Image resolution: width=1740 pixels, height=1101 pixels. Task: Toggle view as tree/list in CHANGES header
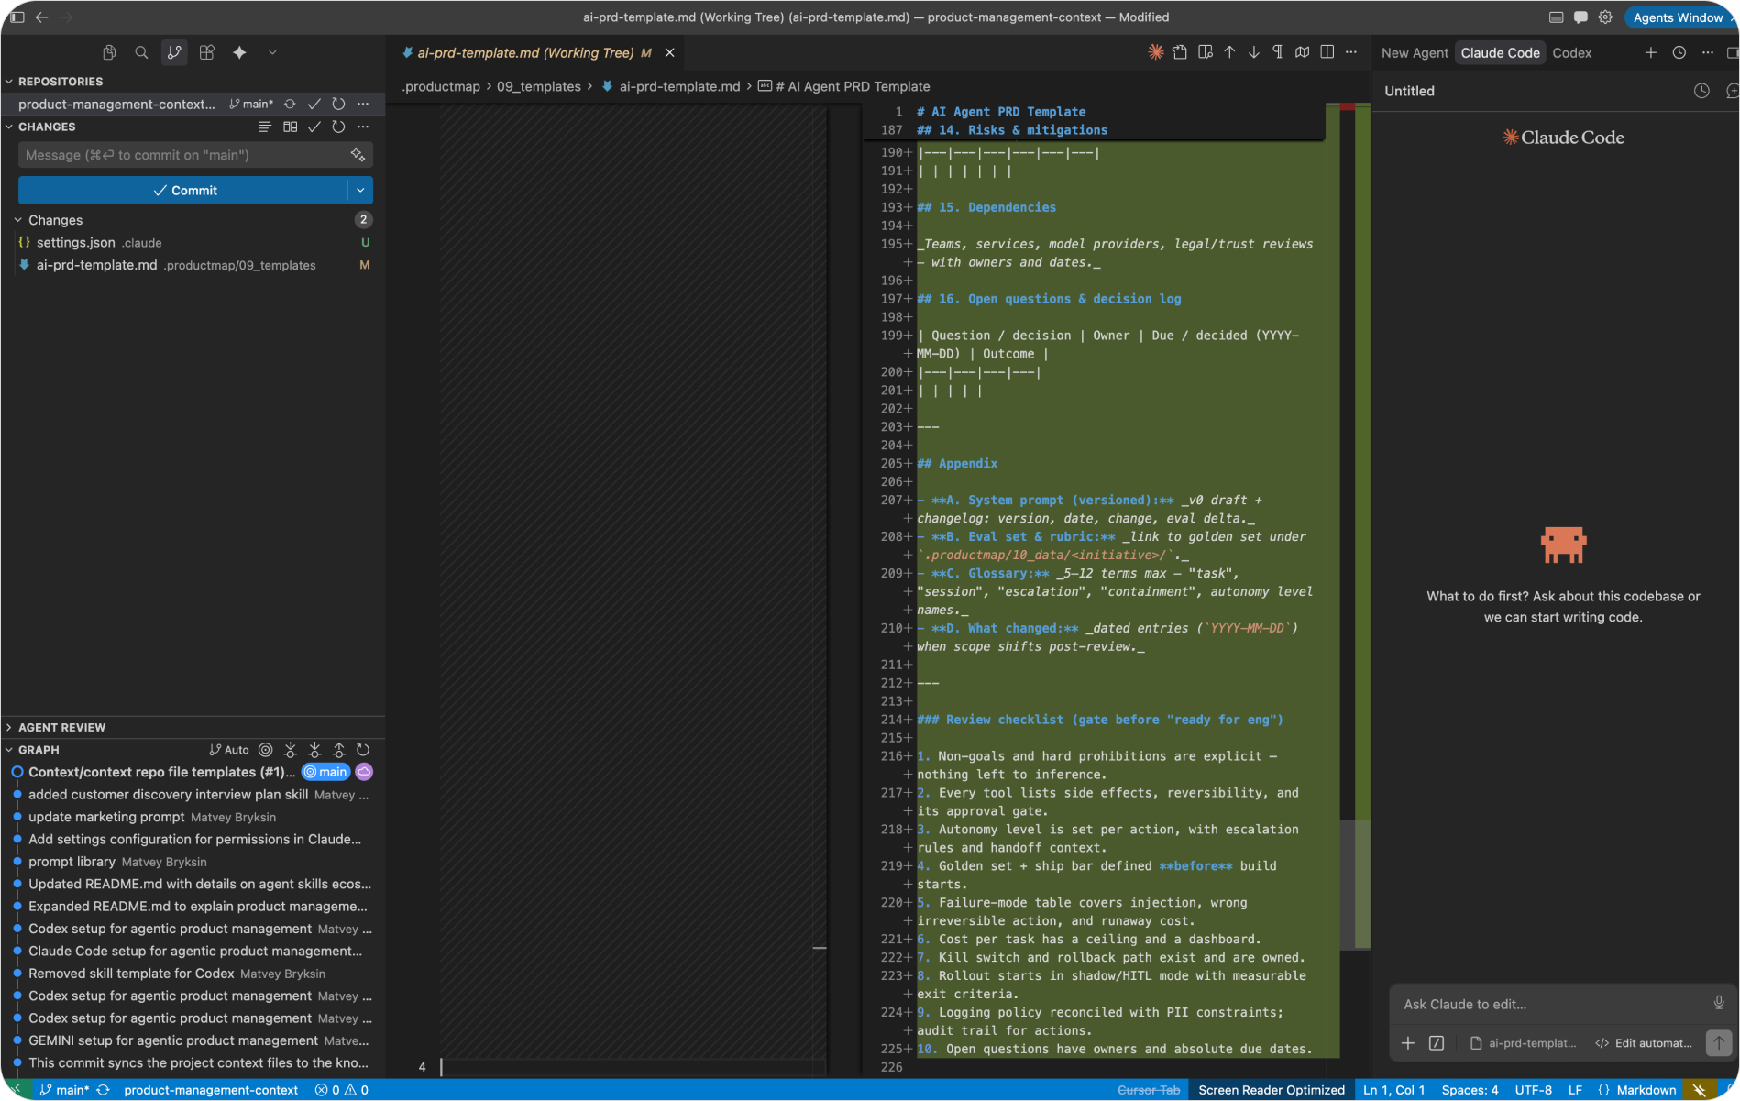pyautogui.click(x=265, y=127)
